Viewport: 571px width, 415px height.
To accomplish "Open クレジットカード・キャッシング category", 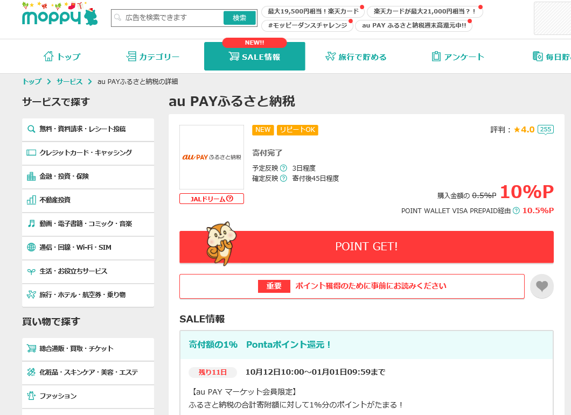I will tap(88, 153).
